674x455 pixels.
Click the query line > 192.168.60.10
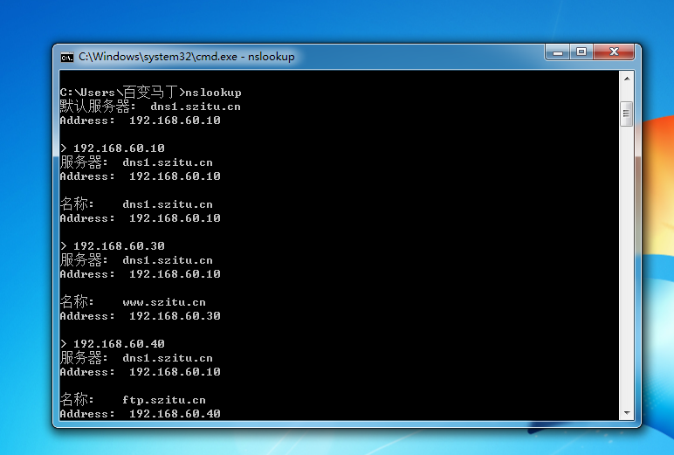[x=113, y=148]
